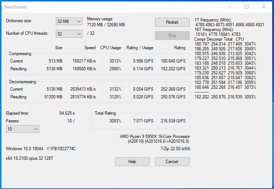Click the Compressing Resulting speed 159580 KB/s
The height and width of the screenshot is (189, 274).
(84, 69)
